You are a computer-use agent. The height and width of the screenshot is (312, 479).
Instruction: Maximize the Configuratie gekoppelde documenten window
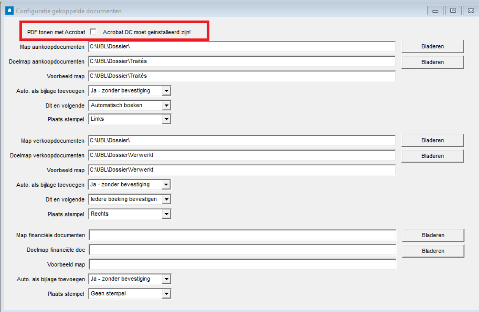click(x=453, y=11)
